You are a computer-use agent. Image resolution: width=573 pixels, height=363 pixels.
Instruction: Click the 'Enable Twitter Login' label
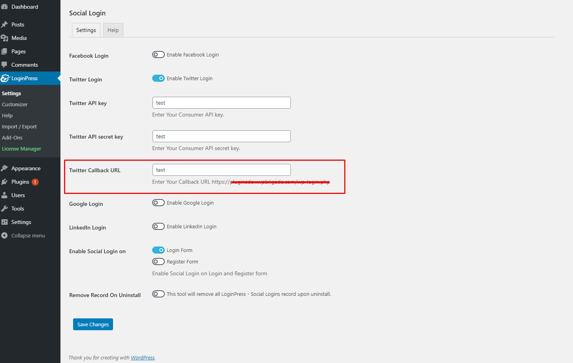click(190, 79)
